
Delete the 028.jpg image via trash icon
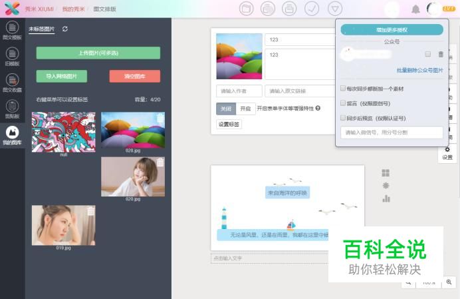click(160, 118)
